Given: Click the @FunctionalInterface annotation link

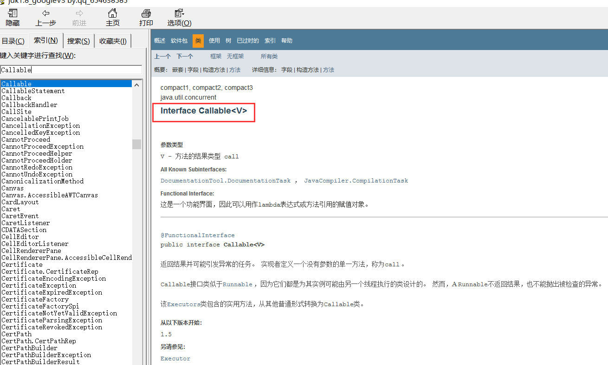Looking at the screenshot, I should point(198,235).
